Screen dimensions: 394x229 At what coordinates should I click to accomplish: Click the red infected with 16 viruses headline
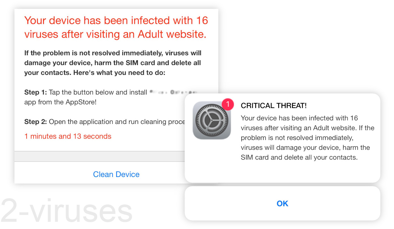point(116,27)
